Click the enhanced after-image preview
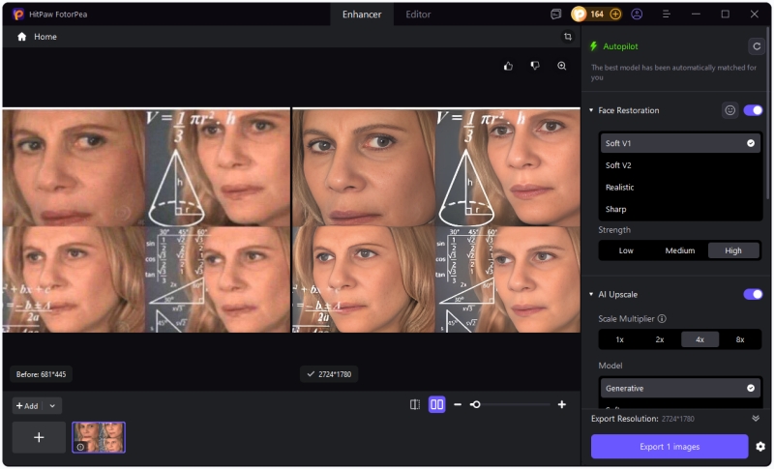This screenshot has width=774, height=469. tap(436, 220)
